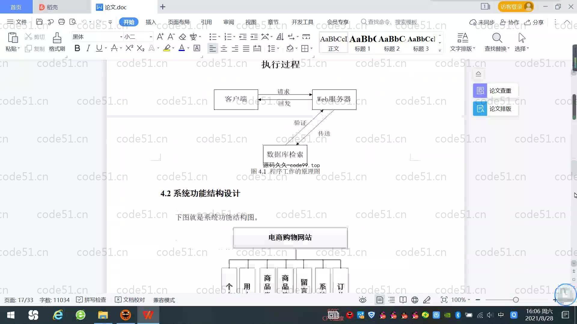
Task: Open the borders dropdown
Action: coord(311,48)
